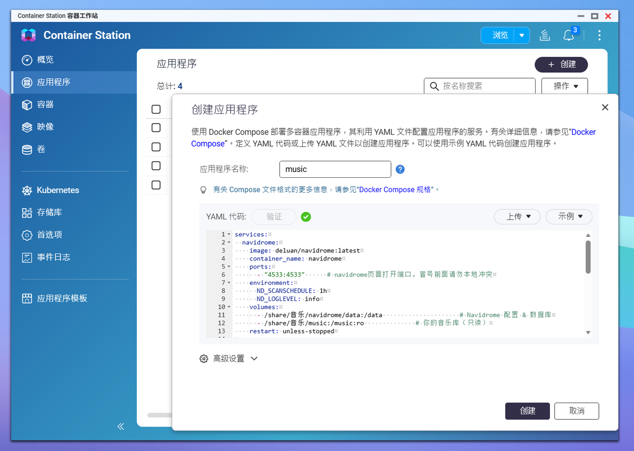Click the 验证 validate button

point(274,217)
